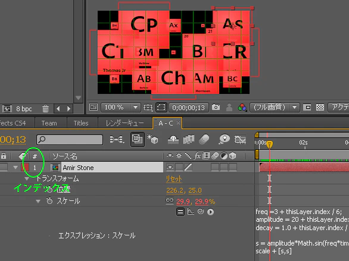The width and height of the screenshot is (349, 261).
Task: Toggle the scale constrain proportions link
Action: 170,200
